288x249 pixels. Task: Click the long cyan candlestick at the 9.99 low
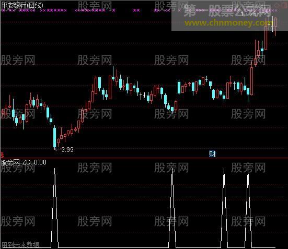tap(54, 137)
